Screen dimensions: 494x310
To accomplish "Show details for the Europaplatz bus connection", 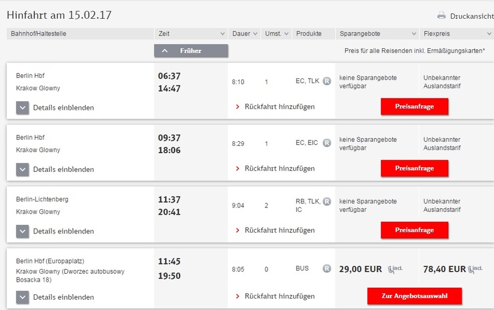I will pyautogui.click(x=22, y=297).
